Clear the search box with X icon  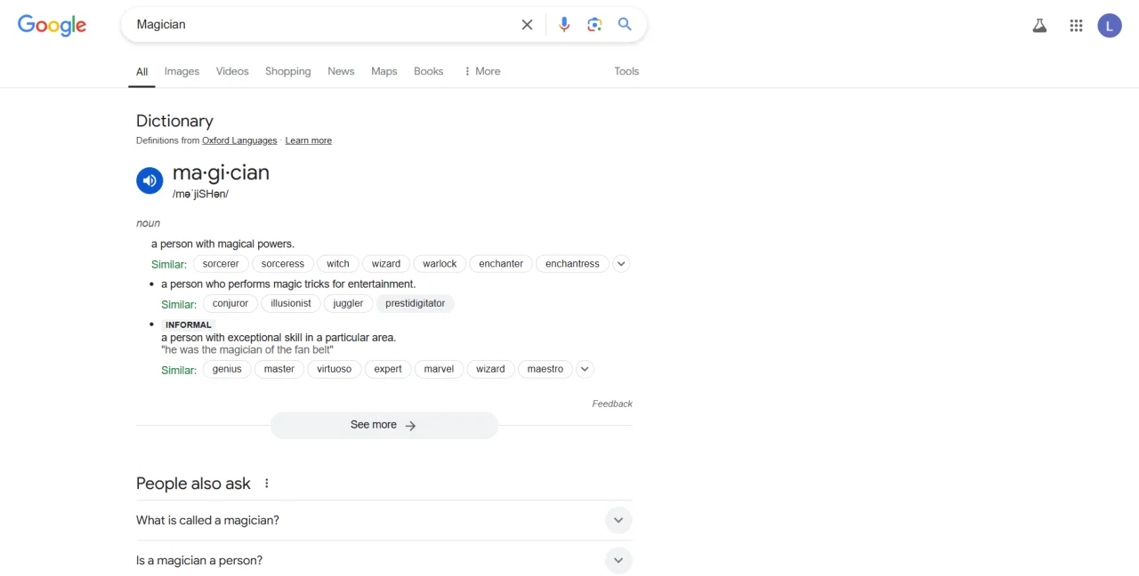click(x=527, y=25)
